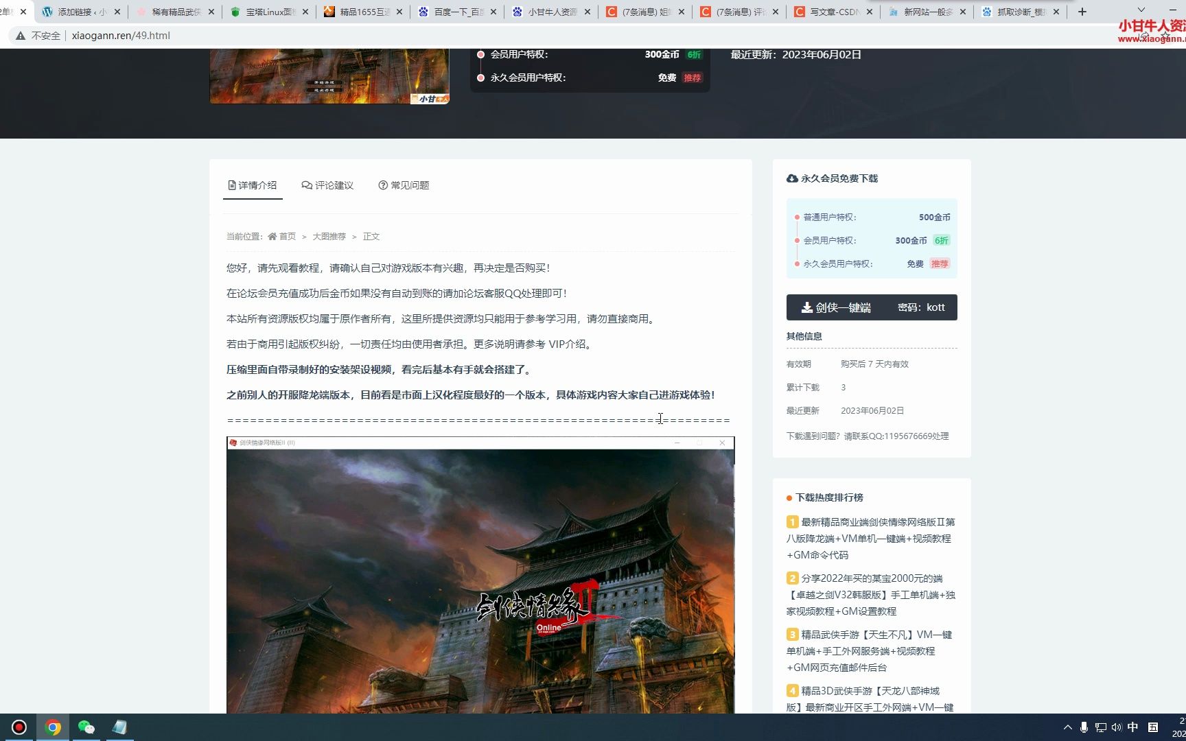1186x741 pixels.
Task: Open a new browser tab
Action: click(x=1082, y=12)
